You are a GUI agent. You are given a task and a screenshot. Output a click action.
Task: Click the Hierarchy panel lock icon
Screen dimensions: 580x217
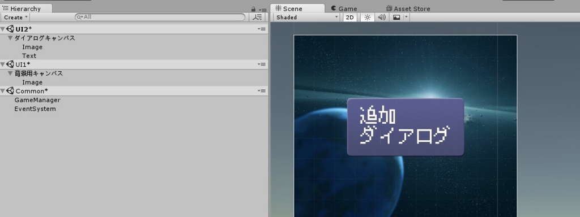click(253, 9)
